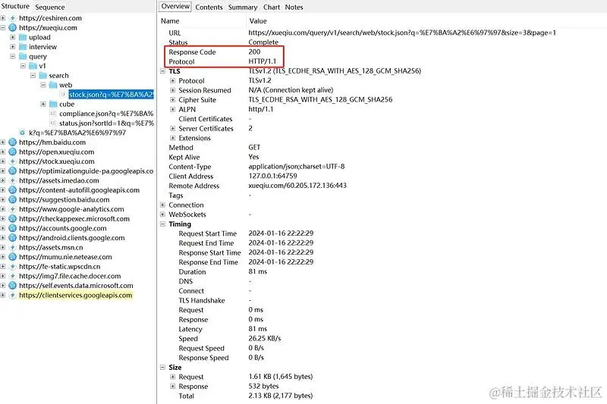The height and width of the screenshot is (404, 607).
Task: Click the compliance.json file icon
Action: [53, 114]
